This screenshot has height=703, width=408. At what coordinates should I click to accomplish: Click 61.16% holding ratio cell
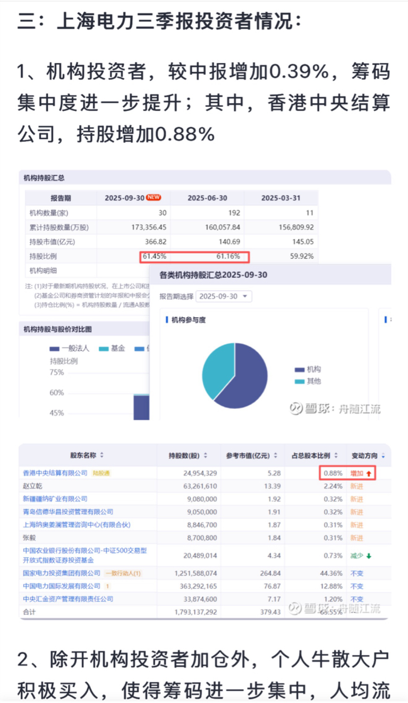pos(228,257)
